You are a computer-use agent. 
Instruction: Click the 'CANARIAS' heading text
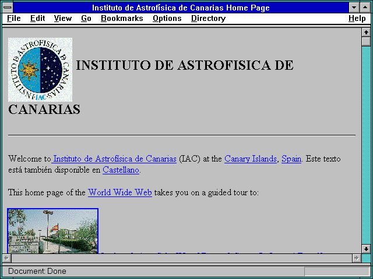(x=44, y=109)
